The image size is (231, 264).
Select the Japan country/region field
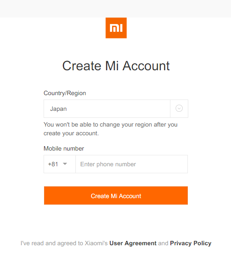(116, 109)
